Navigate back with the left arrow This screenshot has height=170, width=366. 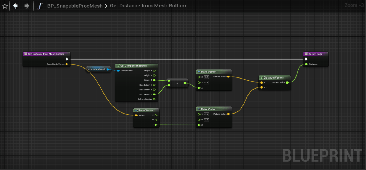click(15, 6)
